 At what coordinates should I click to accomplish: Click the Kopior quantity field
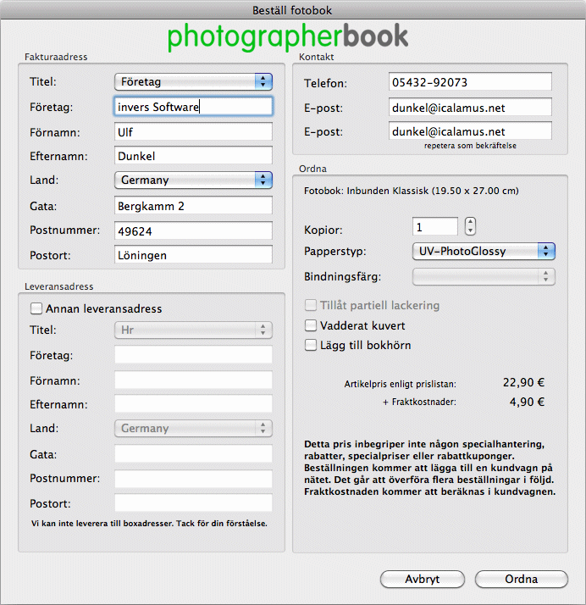pos(435,226)
